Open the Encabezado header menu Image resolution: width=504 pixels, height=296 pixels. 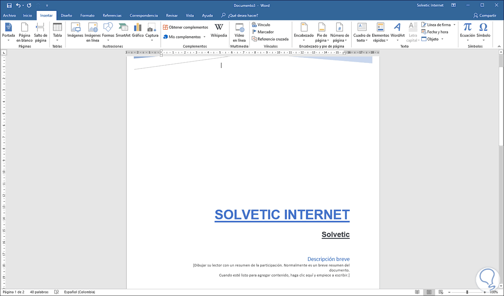coord(304,32)
